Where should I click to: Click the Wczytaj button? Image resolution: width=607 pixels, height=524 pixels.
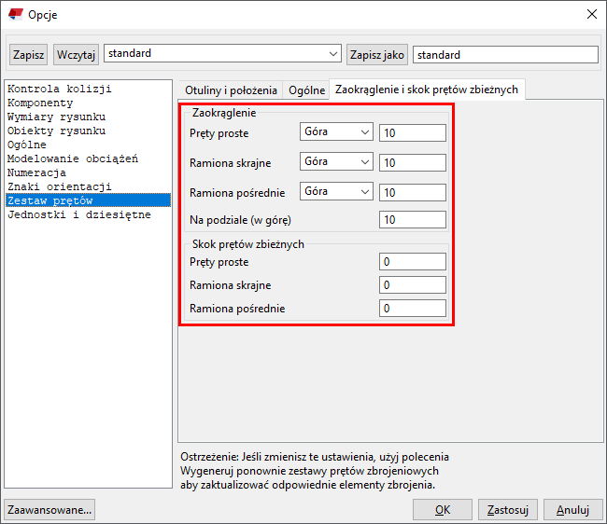click(x=76, y=55)
